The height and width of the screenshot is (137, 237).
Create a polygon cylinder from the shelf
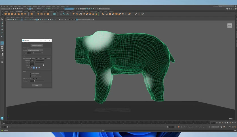[12, 14]
